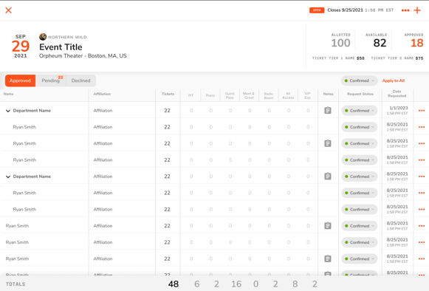429x291 pixels.
Task: Click the Radio Room column header
Action: [x=269, y=95]
